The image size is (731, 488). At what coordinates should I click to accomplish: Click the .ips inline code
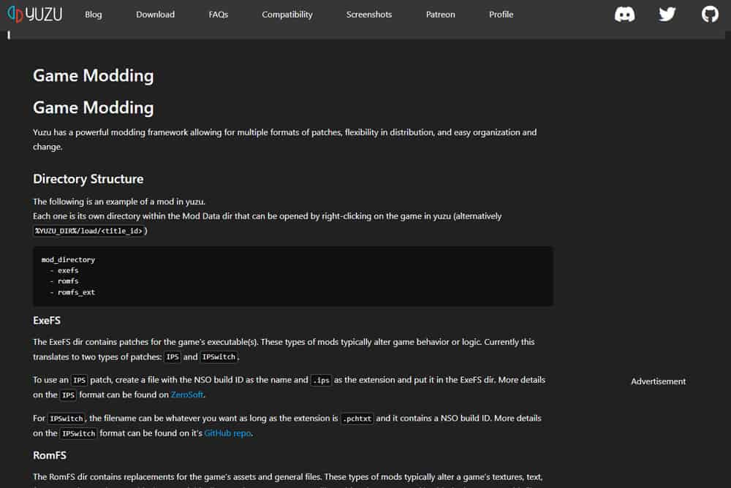point(321,381)
